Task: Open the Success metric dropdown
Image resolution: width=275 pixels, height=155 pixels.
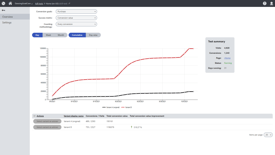Action: click(76, 18)
